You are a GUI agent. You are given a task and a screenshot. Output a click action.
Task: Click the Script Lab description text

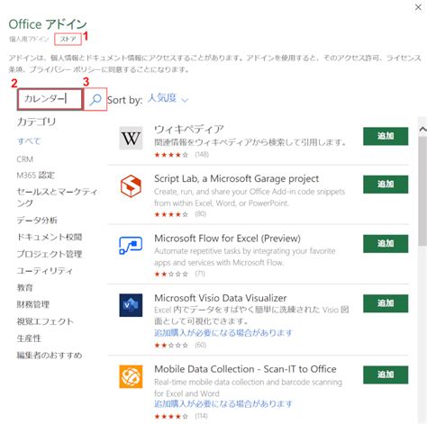pos(250,197)
